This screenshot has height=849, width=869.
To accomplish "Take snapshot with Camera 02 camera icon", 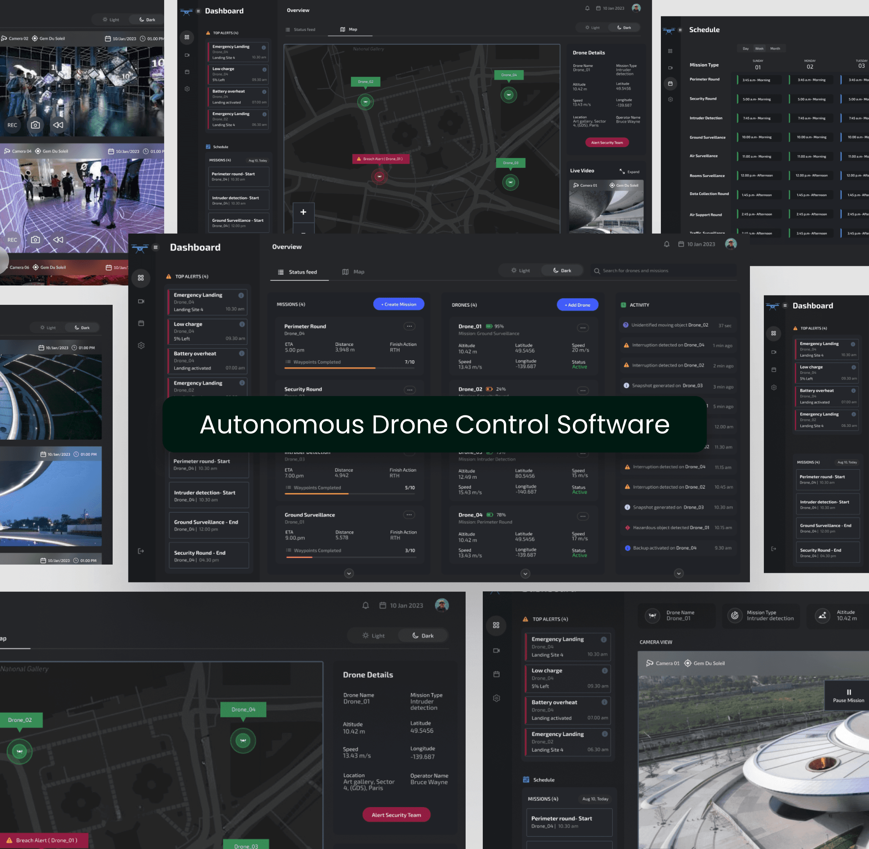I will [35, 125].
